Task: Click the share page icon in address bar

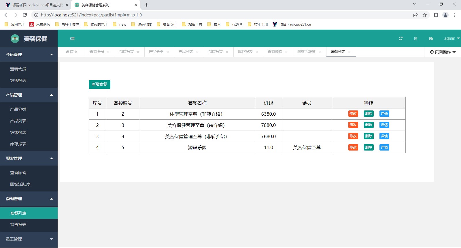Action: [x=415, y=15]
